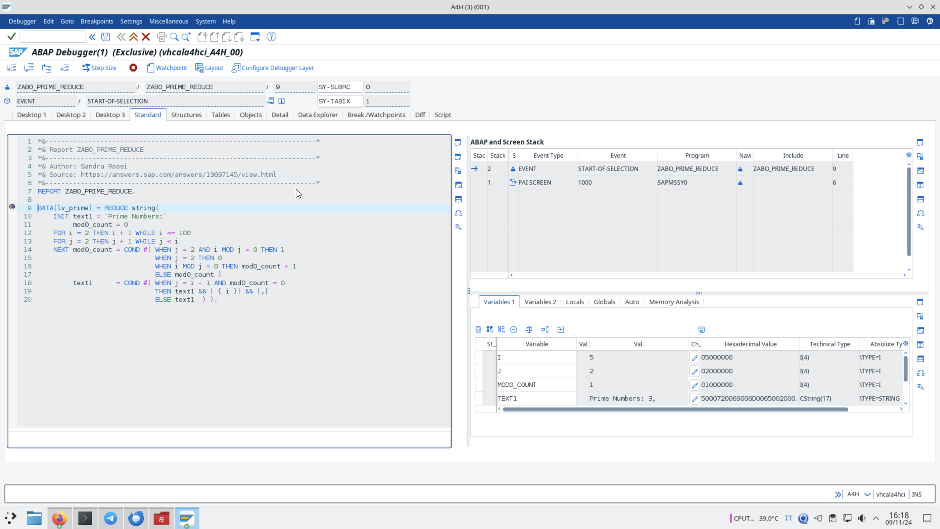Switch to the Script tab
Screen dimensions: 940x529
coord(443,115)
